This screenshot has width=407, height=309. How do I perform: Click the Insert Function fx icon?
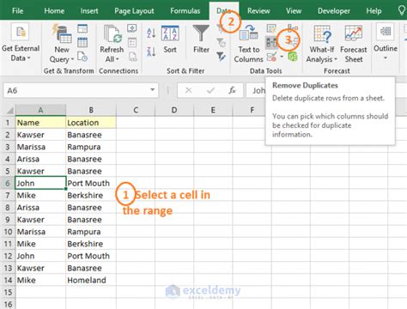pyautogui.click(x=232, y=90)
